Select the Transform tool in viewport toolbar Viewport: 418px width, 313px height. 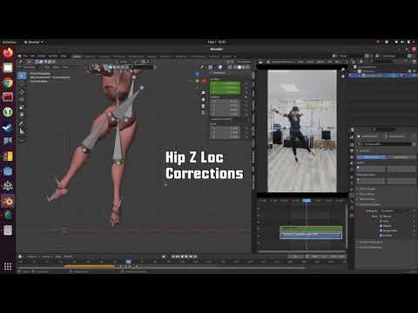pos(22,115)
